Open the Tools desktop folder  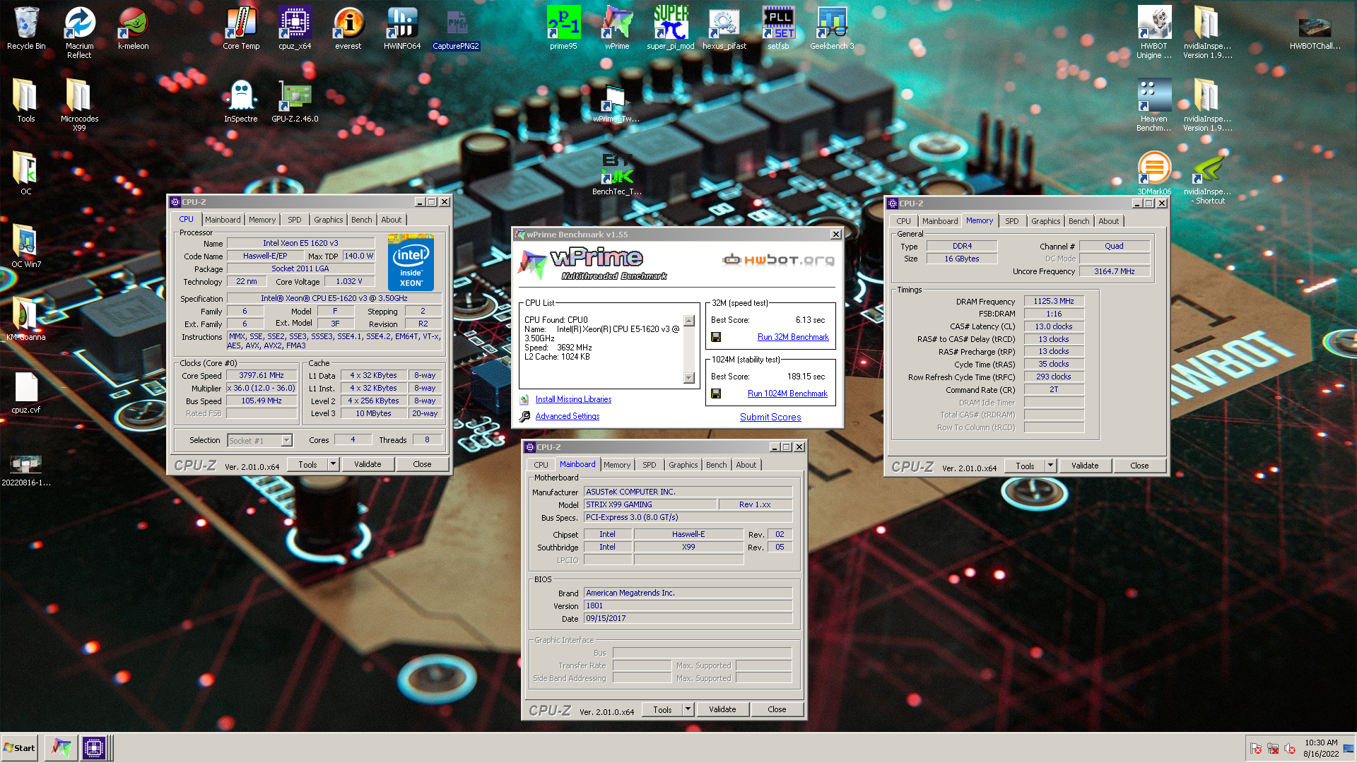[x=26, y=101]
